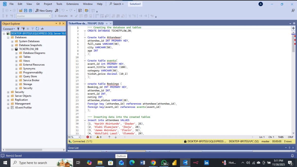Open notifications bell in status bar
The width and height of the screenshot is (297, 167).
pyautogui.click(x=292, y=156)
